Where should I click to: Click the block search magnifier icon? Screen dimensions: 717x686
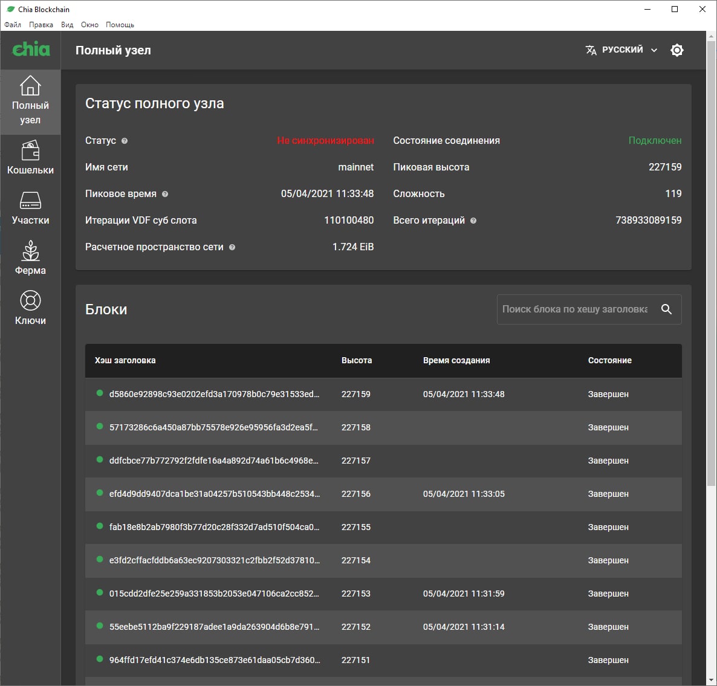pos(666,309)
